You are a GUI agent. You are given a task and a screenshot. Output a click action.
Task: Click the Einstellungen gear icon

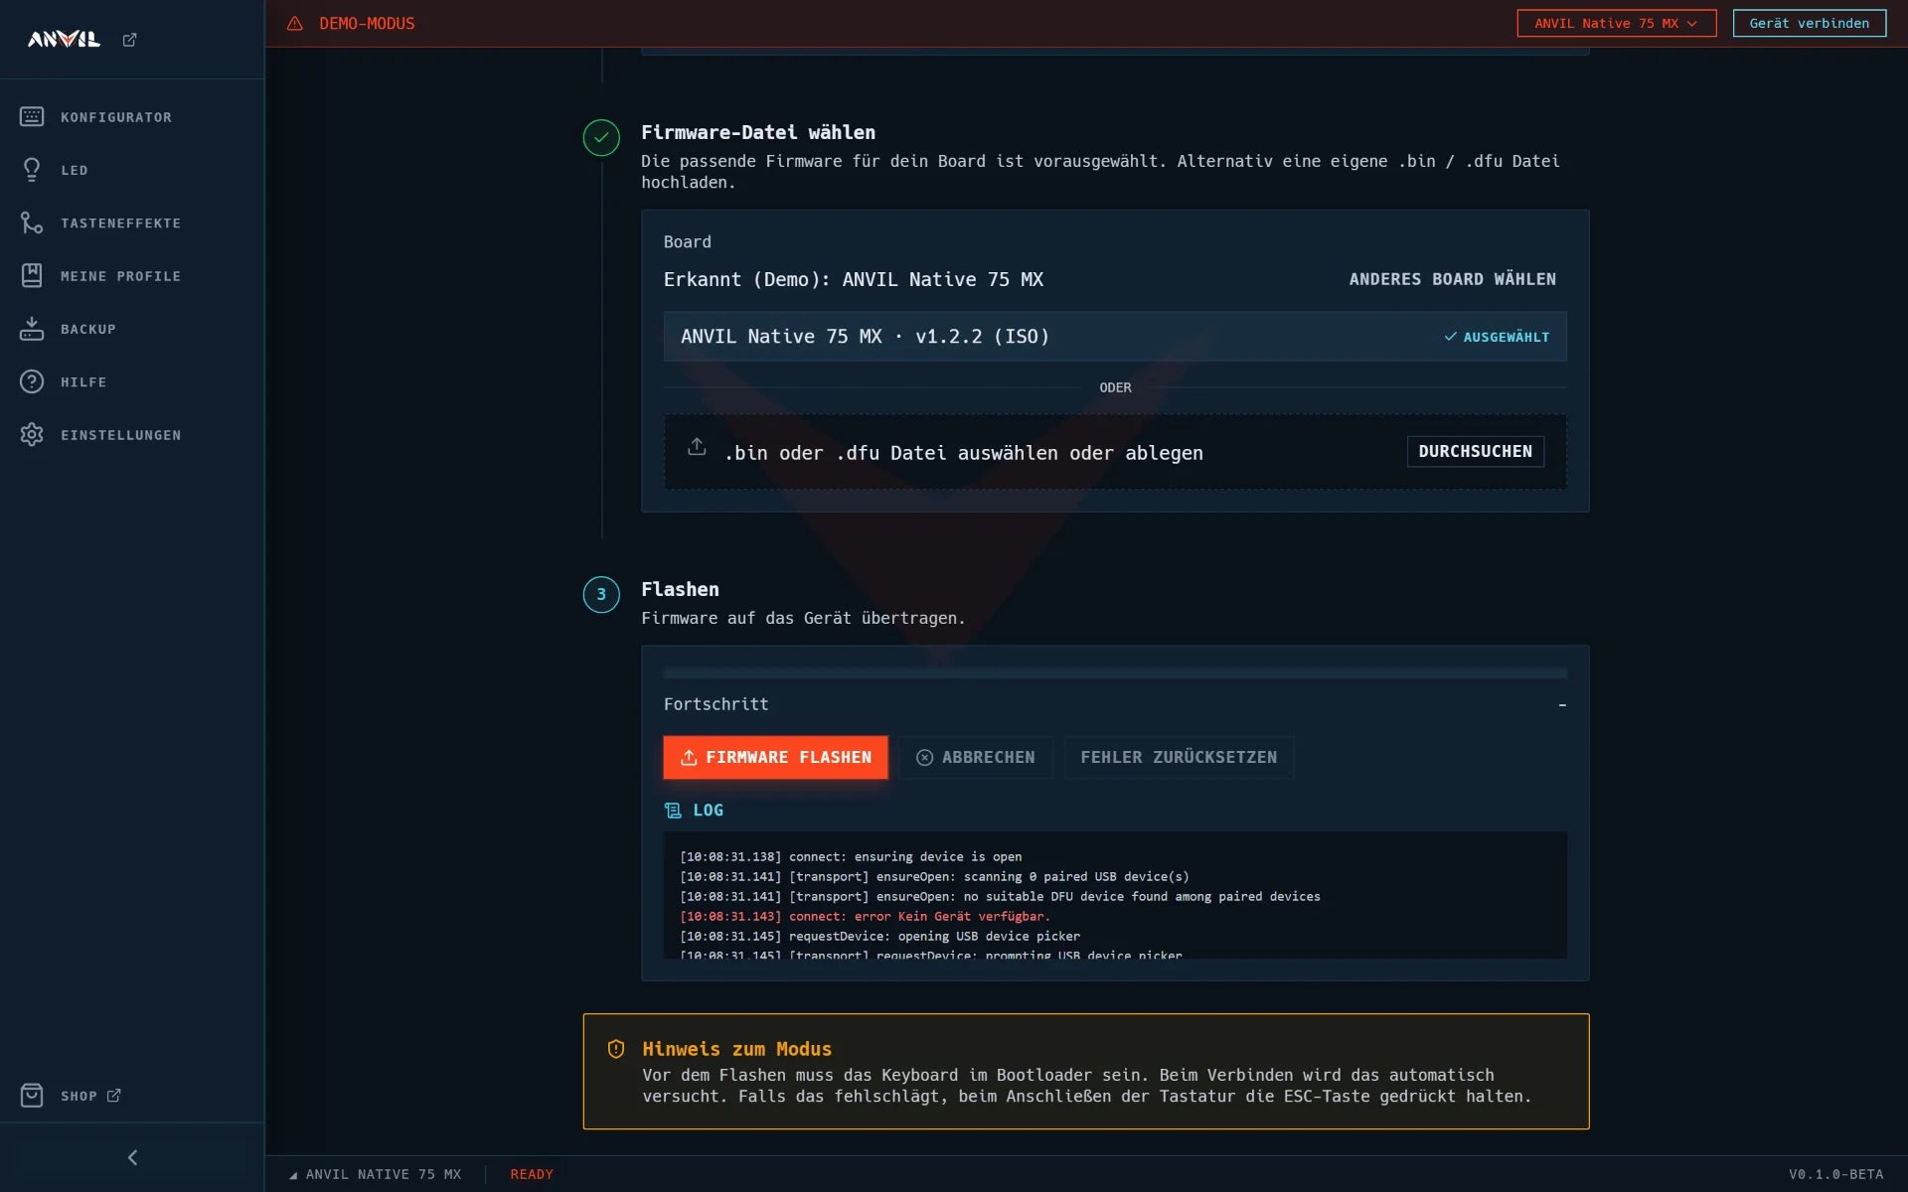[x=32, y=435]
